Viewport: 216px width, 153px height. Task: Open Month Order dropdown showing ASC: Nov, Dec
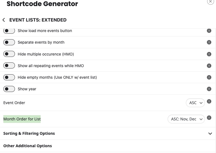(186, 119)
